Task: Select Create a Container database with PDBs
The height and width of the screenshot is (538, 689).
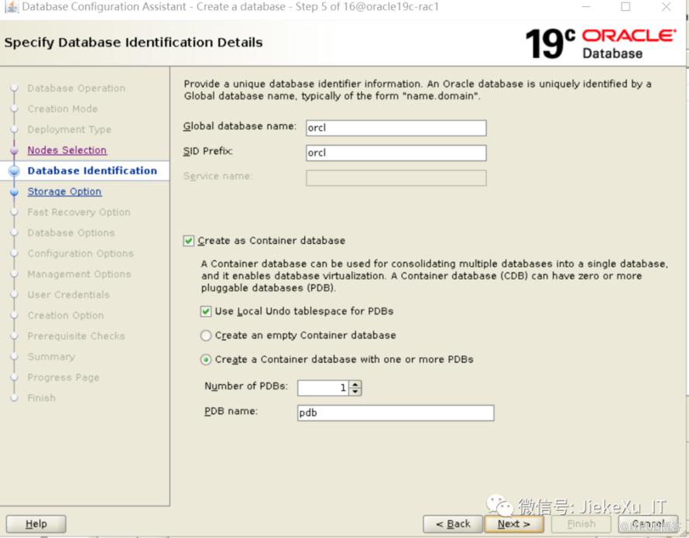Action: point(206,359)
